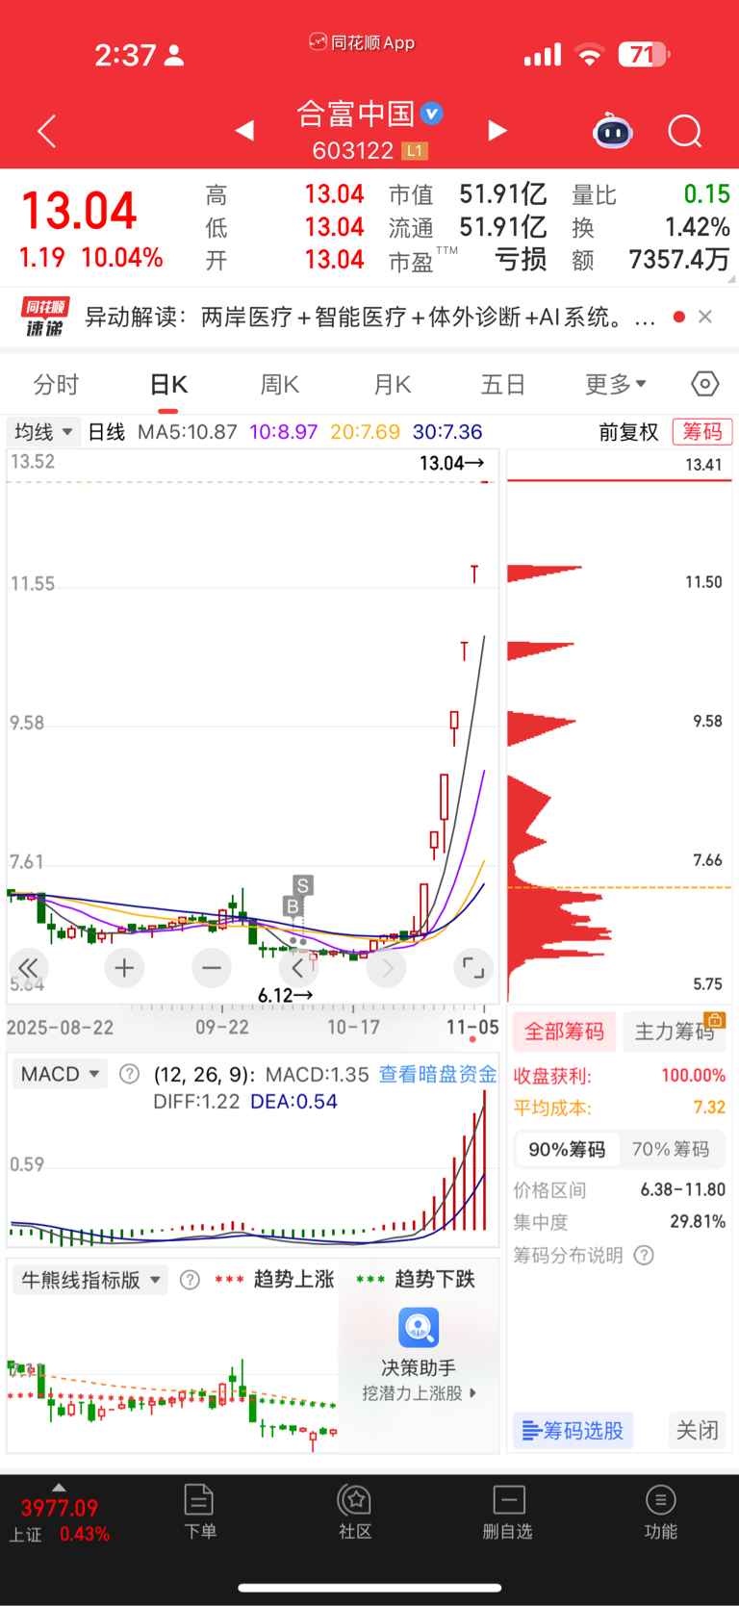Open 牛熊线指标版 help question mark
Screen dimensions: 739x1606
[x=190, y=1280]
